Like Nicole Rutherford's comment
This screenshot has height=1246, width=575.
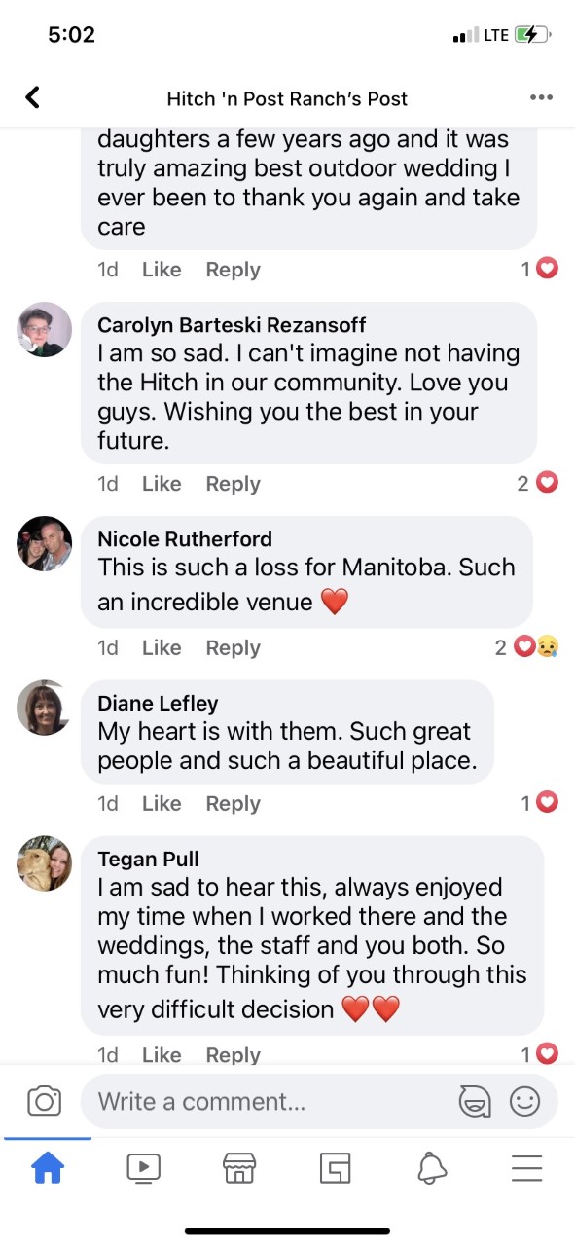point(161,647)
